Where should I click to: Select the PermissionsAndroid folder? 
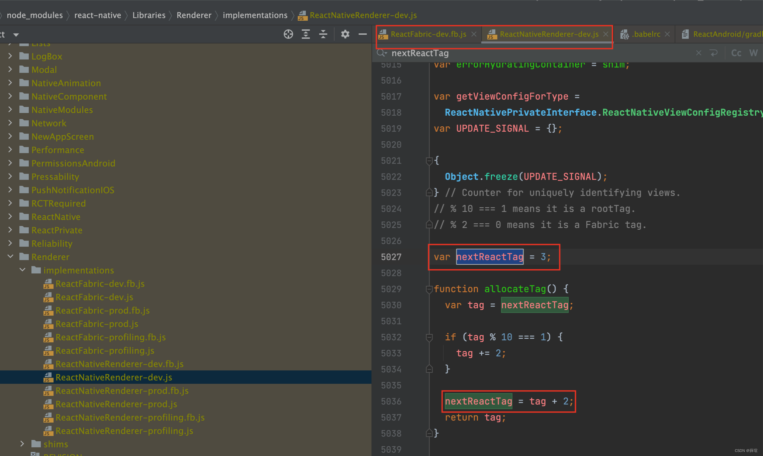point(73,163)
